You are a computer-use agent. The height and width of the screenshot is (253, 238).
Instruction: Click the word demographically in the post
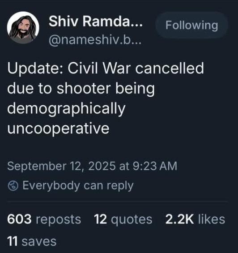coord(66,108)
